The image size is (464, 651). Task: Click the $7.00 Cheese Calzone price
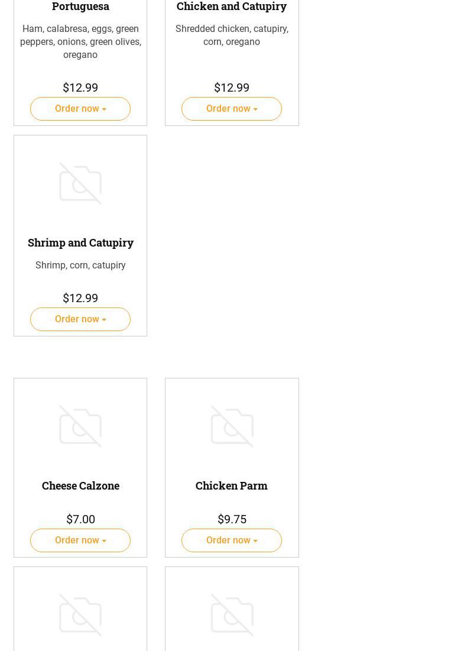coord(80,519)
